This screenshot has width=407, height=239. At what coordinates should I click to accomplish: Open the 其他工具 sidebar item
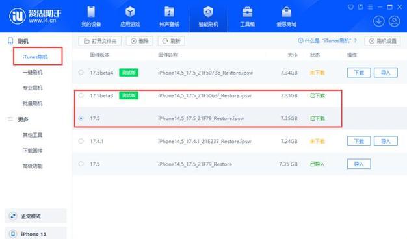point(33,135)
